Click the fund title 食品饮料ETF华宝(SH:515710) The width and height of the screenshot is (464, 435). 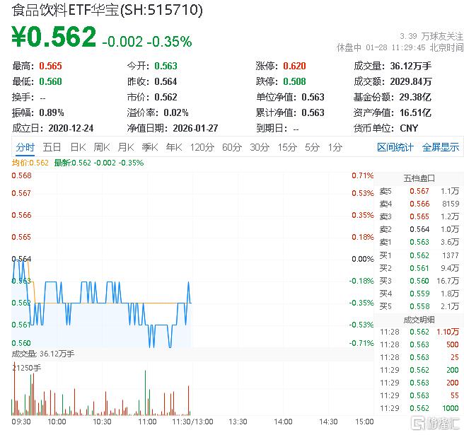click(x=108, y=10)
